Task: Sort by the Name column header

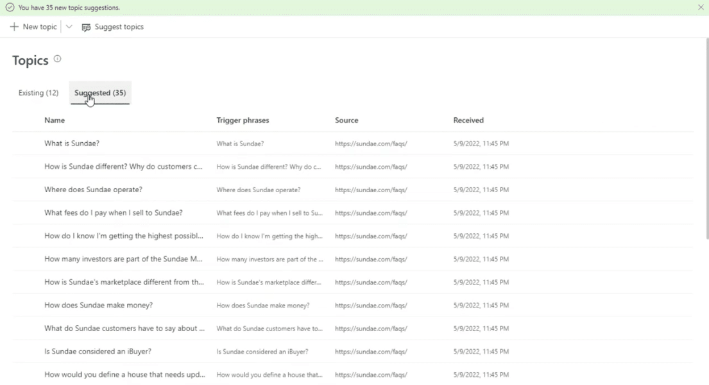Action: tap(55, 120)
